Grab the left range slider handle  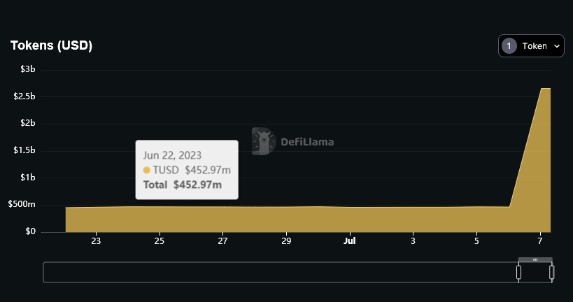(x=519, y=272)
